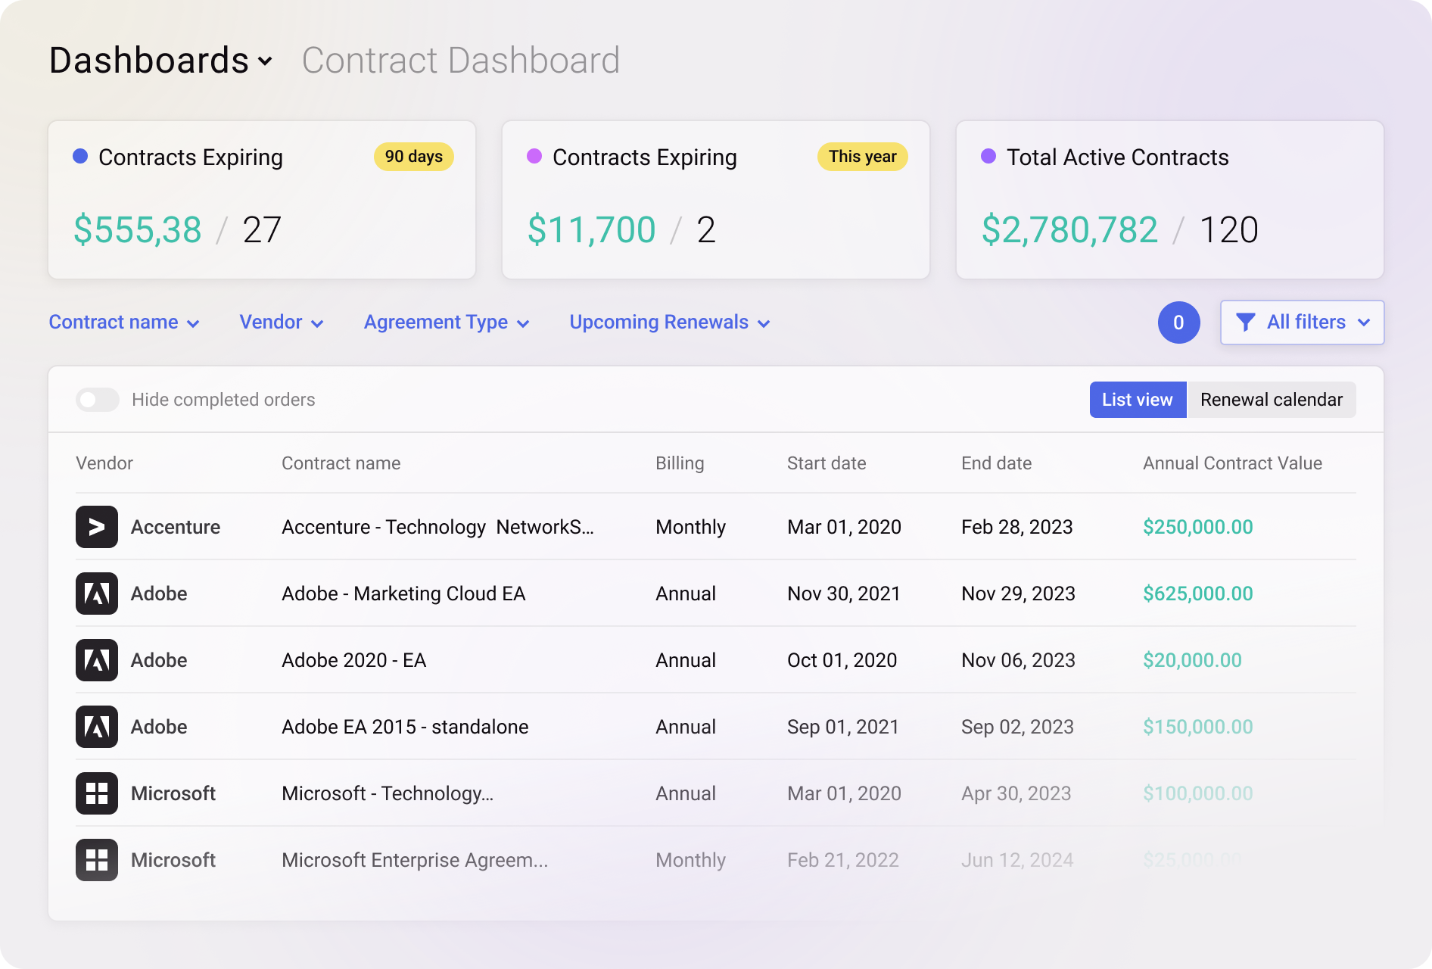This screenshot has width=1432, height=969.
Task: Expand the Agreement Type filter
Action: [447, 322]
